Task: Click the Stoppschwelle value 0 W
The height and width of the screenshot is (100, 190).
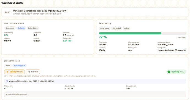Action: (128, 88)
